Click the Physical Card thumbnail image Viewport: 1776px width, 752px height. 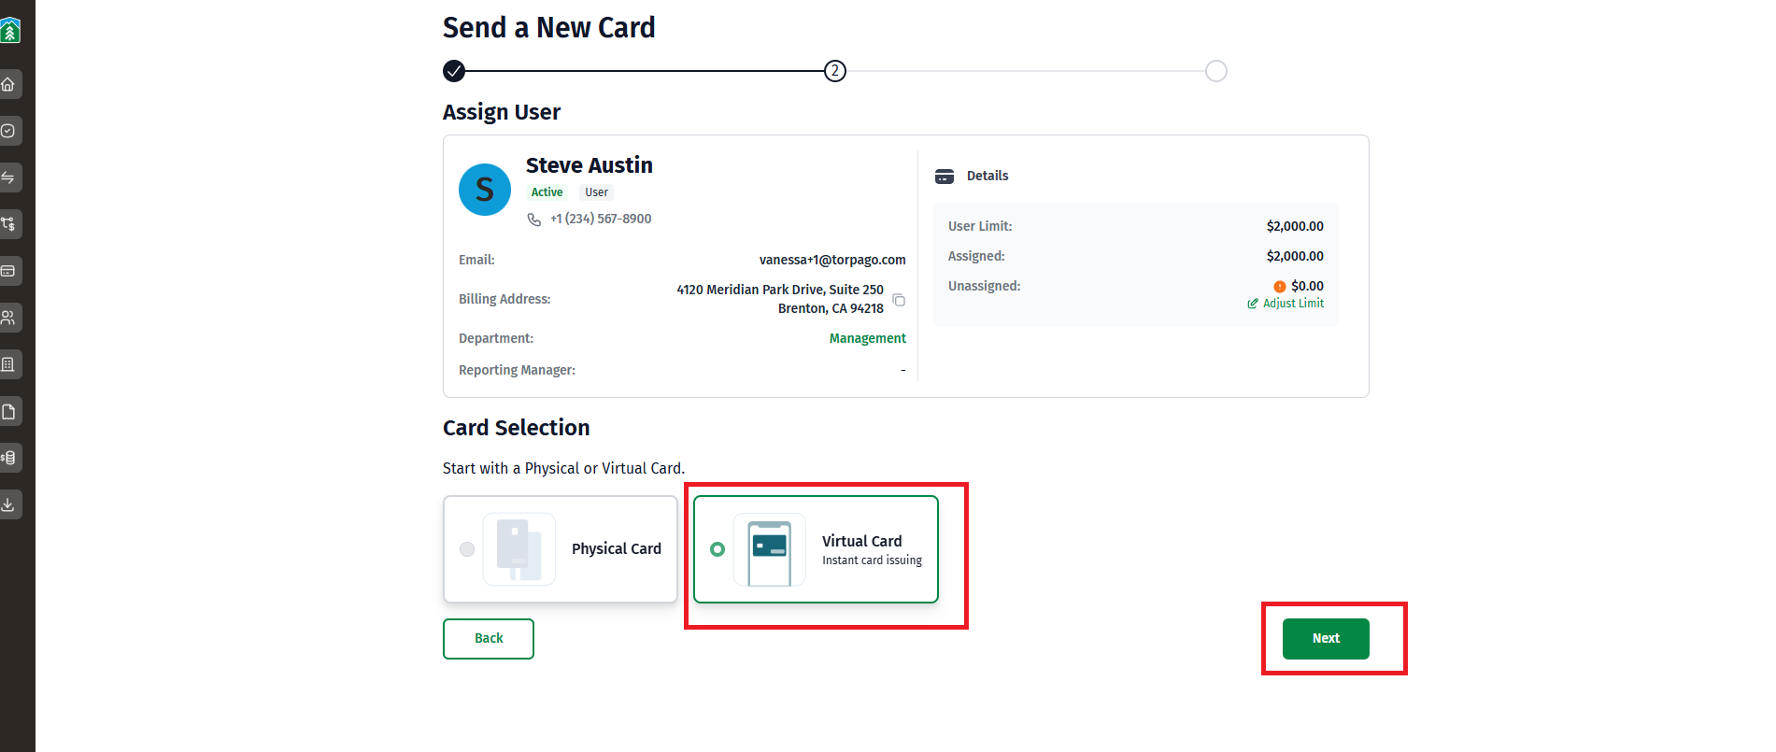pyautogui.click(x=519, y=549)
